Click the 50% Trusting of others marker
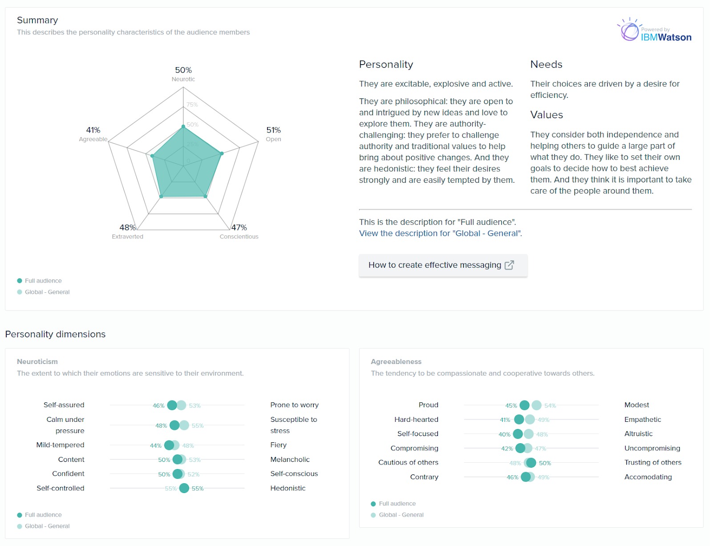Image resolution: width=712 pixels, height=546 pixels. click(x=531, y=463)
